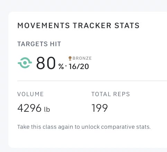Click the 16/20 targets count
The width and height of the screenshot is (167, 152).
[79, 67]
